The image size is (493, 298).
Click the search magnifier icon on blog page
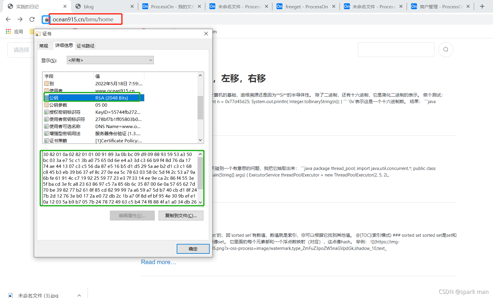pyautogui.click(x=445, y=50)
